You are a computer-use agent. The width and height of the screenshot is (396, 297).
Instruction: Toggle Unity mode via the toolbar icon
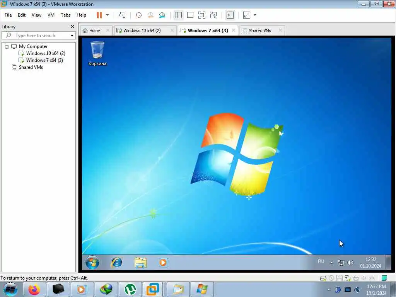pyautogui.click(x=213, y=15)
